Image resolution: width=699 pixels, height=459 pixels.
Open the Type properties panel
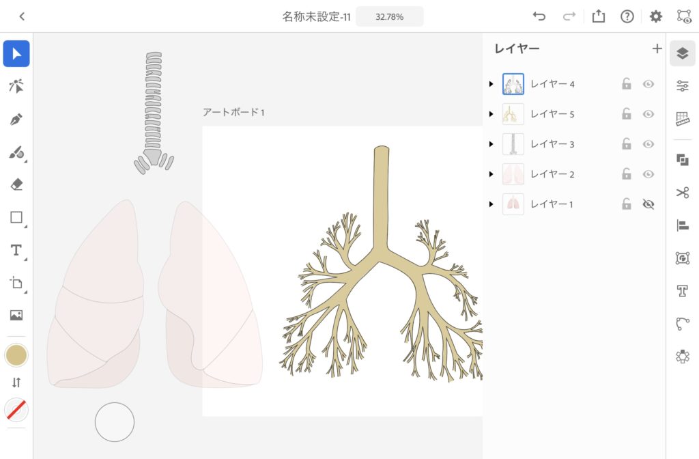click(x=683, y=291)
